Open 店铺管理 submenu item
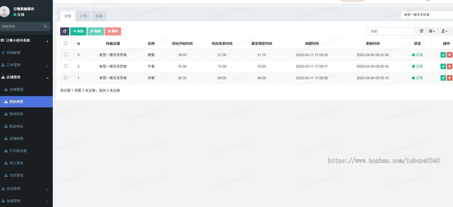Image resolution: width=453 pixels, height=207 pixels. [26, 90]
